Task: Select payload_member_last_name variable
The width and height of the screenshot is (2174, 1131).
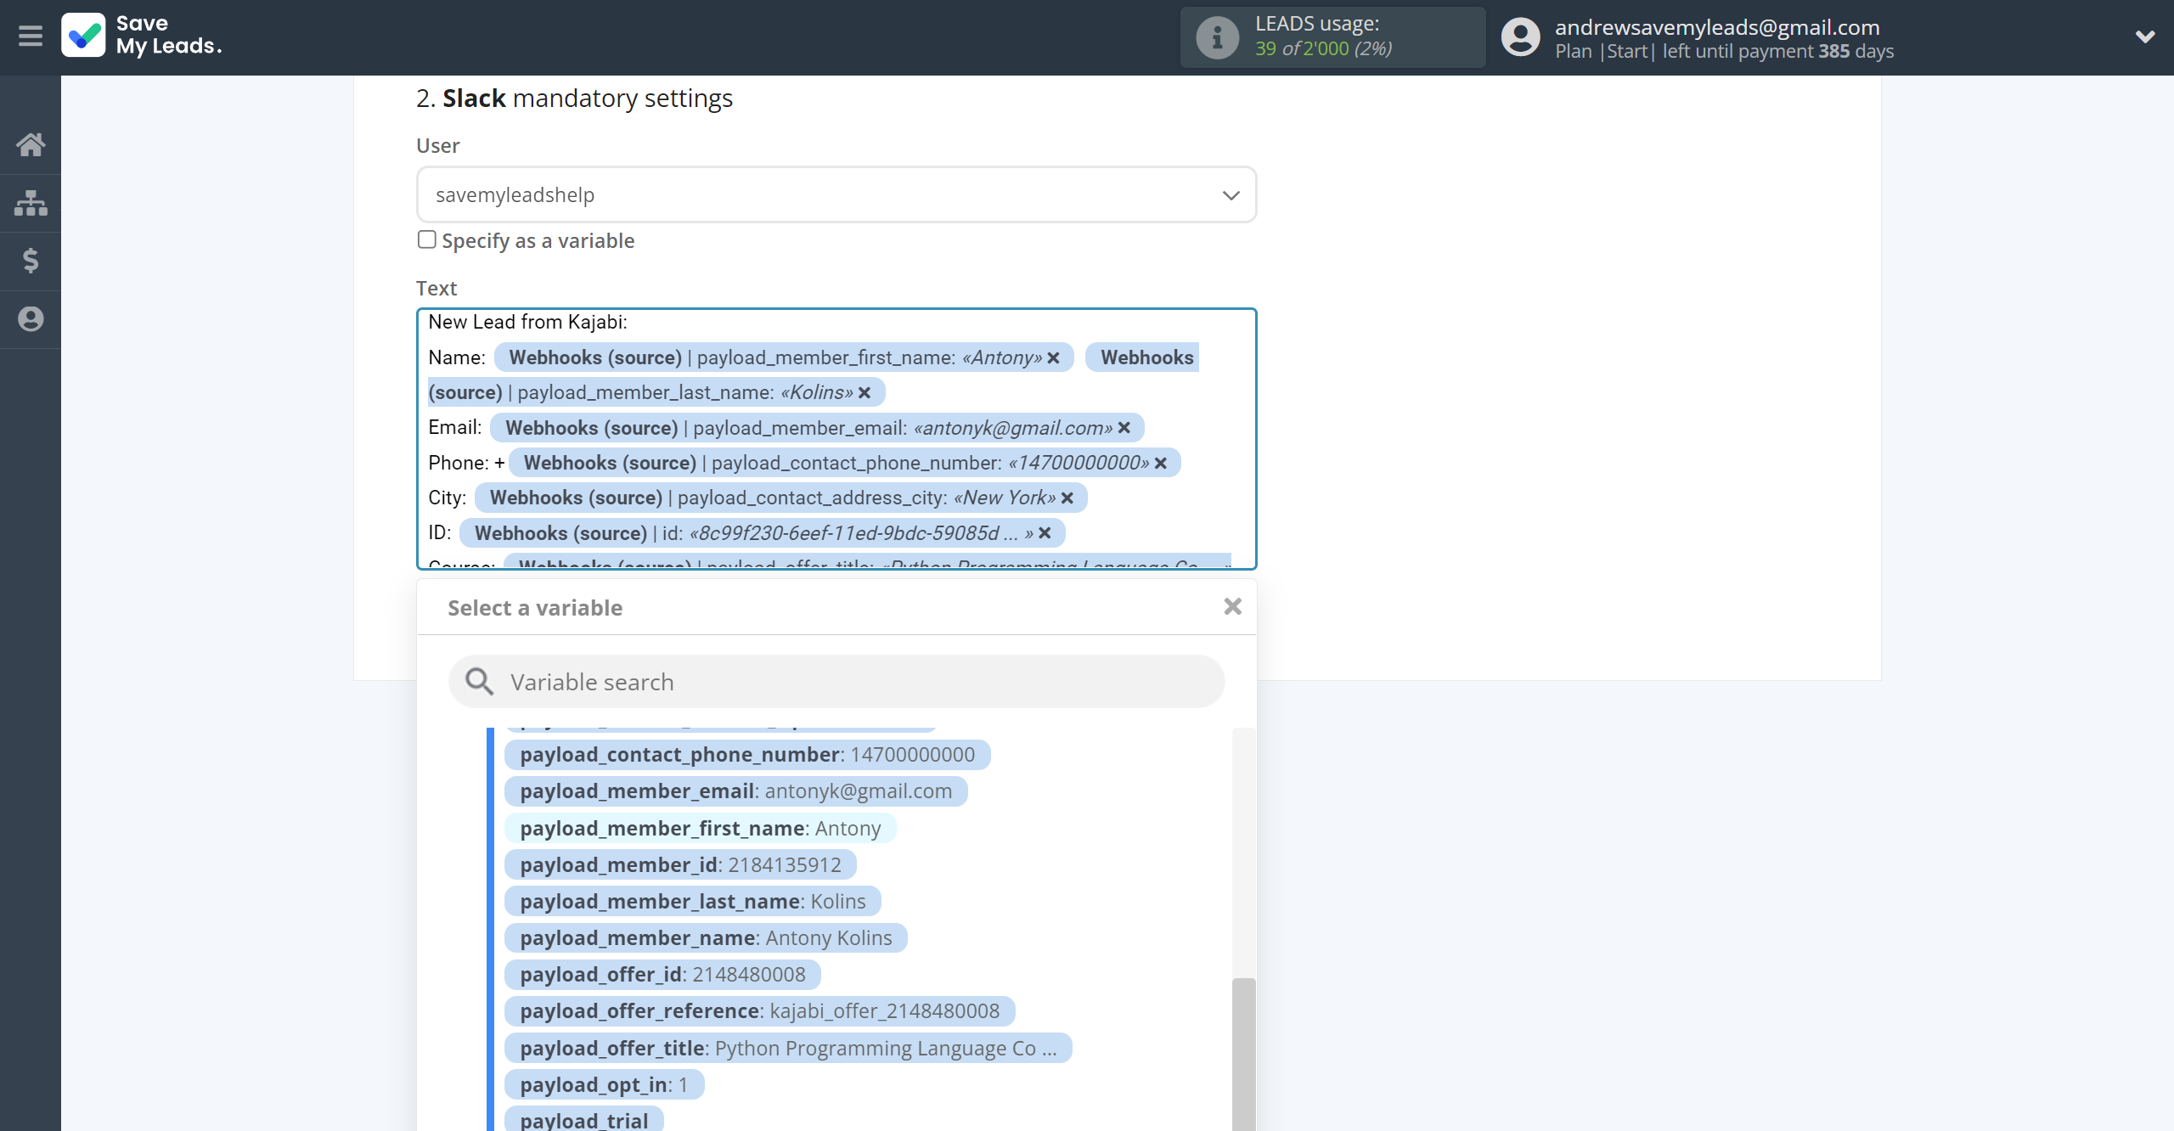Action: 693,902
